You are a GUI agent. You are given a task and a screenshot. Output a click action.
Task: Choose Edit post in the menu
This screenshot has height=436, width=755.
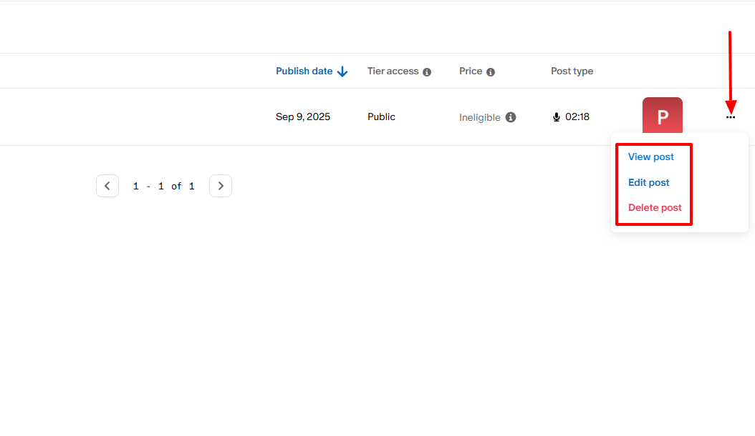pyautogui.click(x=648, y=182)
